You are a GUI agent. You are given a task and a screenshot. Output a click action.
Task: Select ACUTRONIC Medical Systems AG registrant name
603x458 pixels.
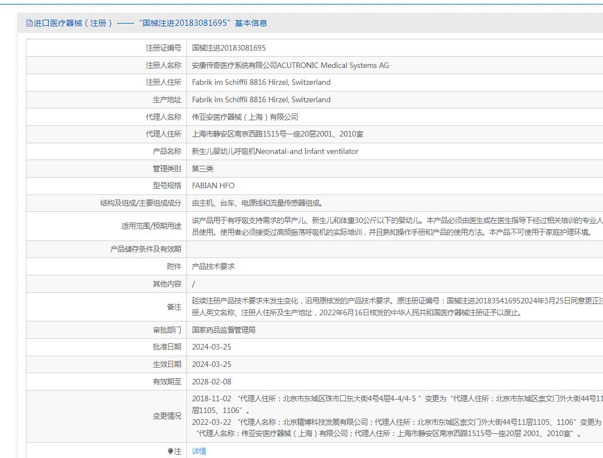(290, 65)
